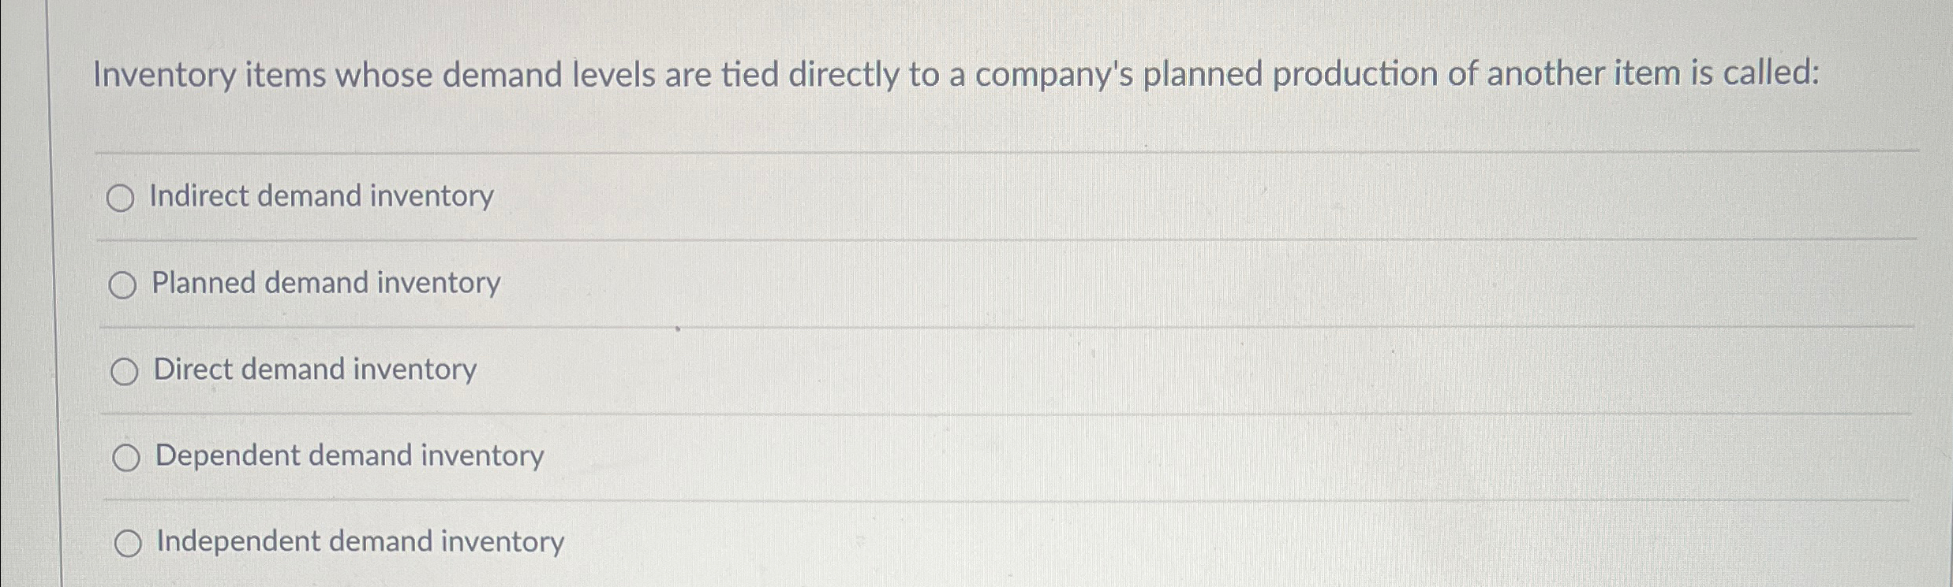Viewport: 1953px width, 587px height.
Task: Click the empty circle beside Dependent demand inventory
Action: [126, 459]
